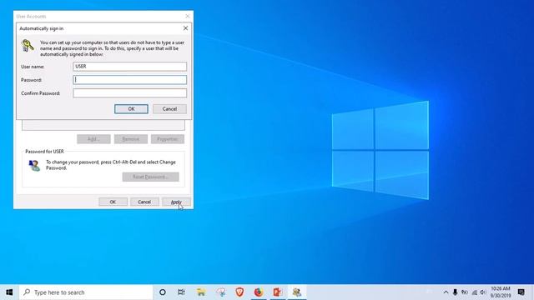Click the Confirm Password input field

[x=130, y=92]
